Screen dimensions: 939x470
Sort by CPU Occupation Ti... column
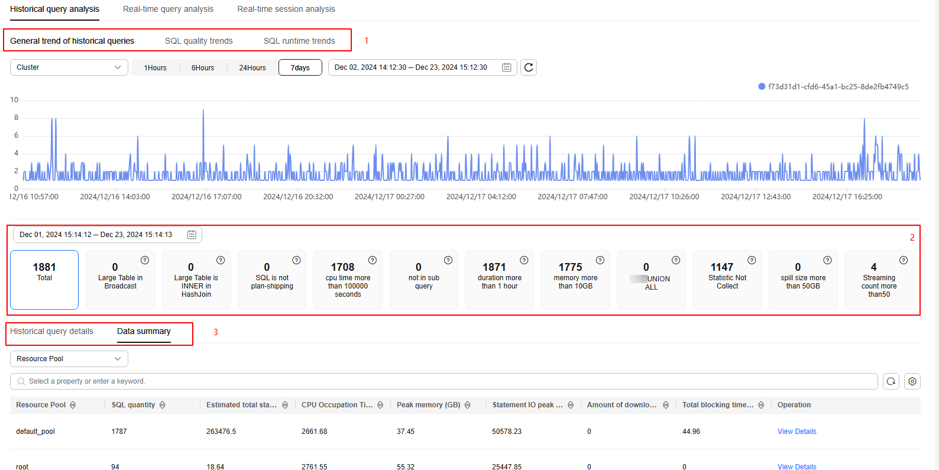[380, 405]
